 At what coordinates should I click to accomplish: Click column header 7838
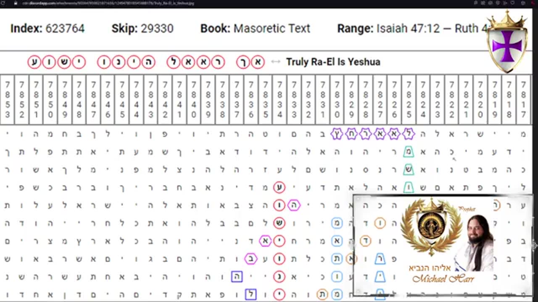pyautogui.click(x=222, y=100)
